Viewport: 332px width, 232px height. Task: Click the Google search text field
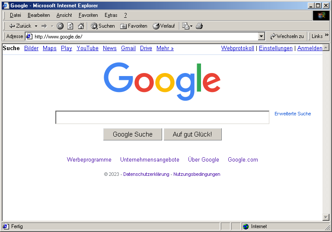[163, 117]
